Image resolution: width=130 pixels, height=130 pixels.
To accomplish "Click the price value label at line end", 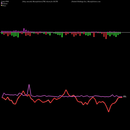I will [x=125, y=97].
